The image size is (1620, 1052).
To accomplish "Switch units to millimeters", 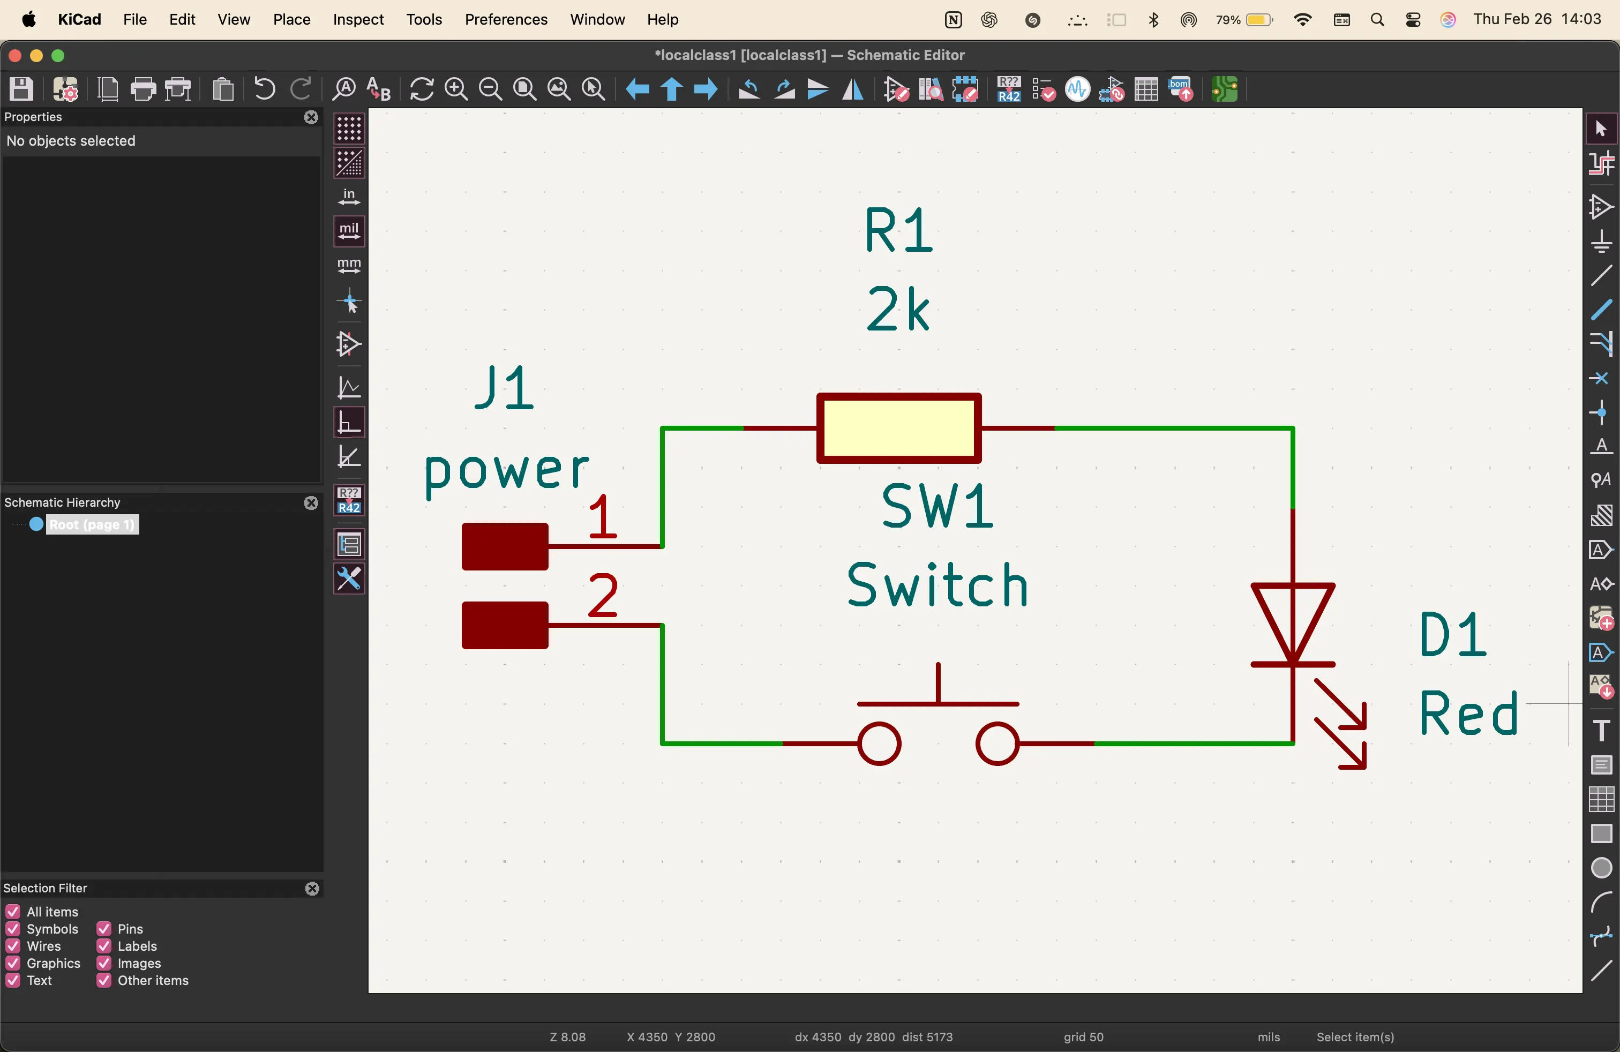I will pos(349,266).
